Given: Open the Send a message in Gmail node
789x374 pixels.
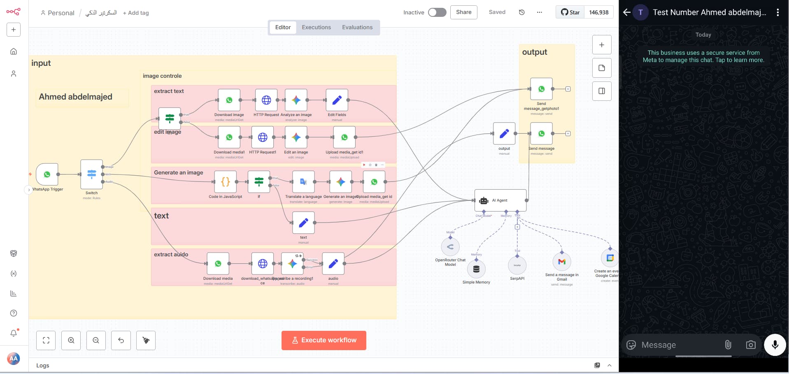Looking at the screenshot, I should 562,262.
